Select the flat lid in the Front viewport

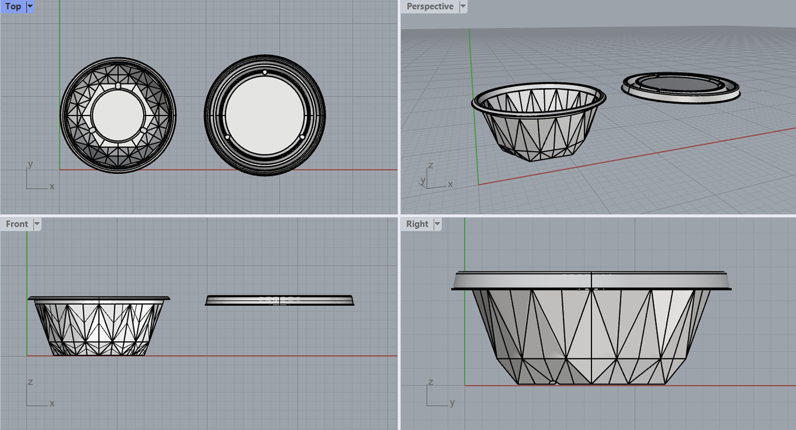pyautogui.click(x=280, y=300)
